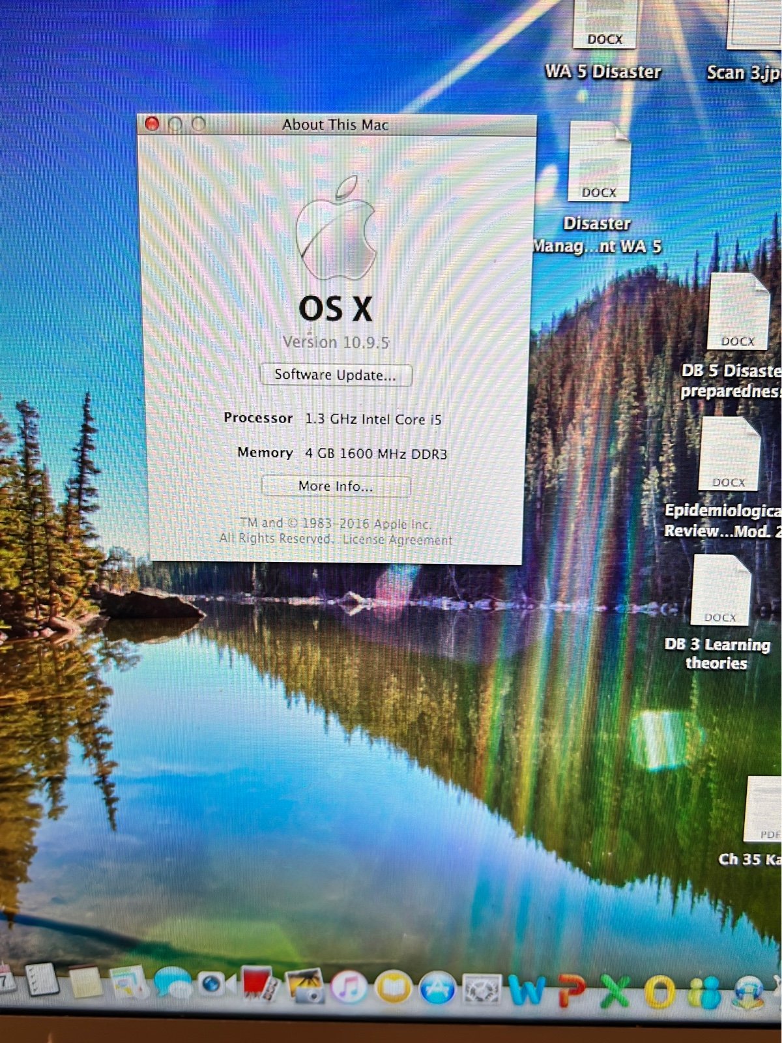The image size is (782, 1043).
Task: Click the Processor label
Action: click(x=258, y=418)
